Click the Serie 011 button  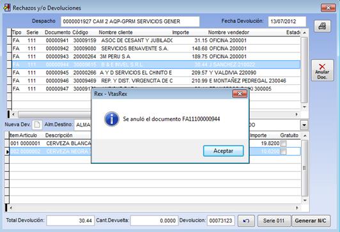tap(274, 220)
